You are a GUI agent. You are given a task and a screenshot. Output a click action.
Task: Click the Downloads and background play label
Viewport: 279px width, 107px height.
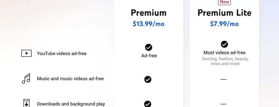click(x=71, y=104)
